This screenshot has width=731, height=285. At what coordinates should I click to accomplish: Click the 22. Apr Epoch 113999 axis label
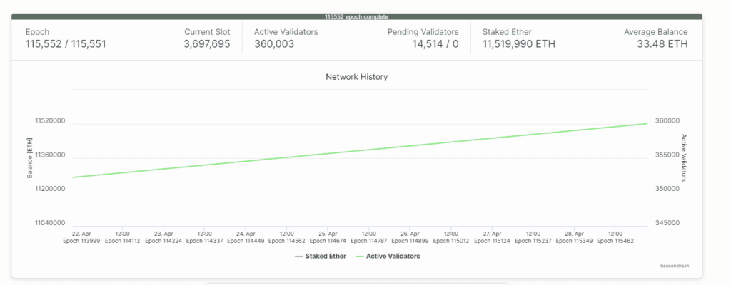click(81, 237)
